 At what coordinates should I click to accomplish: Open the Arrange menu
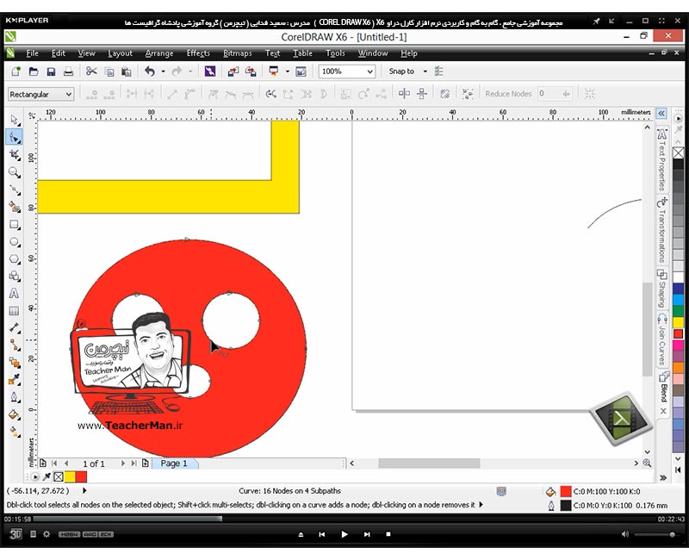(x=159, y=53)
